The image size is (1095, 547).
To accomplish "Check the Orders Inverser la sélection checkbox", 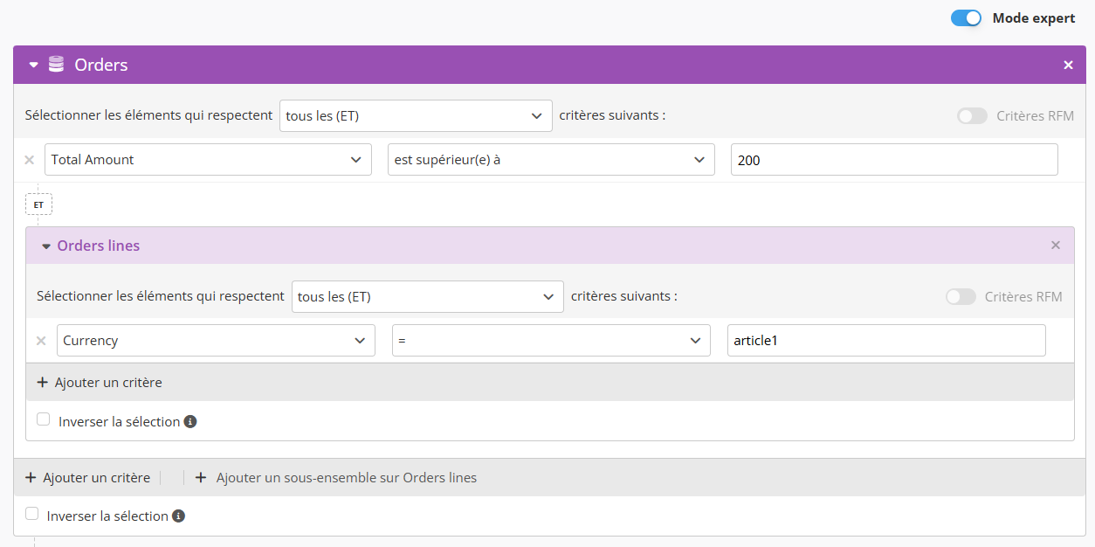I will pos(32,515).
